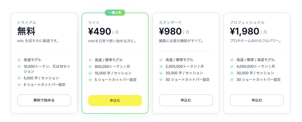This screenshot has width=302, height=122.
Task: Click the 無料 heading in トライアル card
Action: click(x=26, y=31)
